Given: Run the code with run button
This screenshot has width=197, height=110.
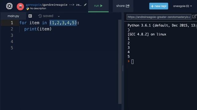Looking at the screenshot, I should (x=98, y=6).
